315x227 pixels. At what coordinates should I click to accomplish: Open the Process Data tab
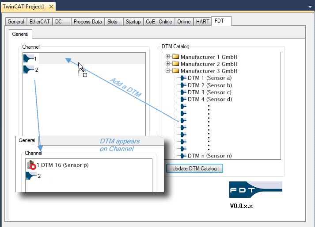tap(87, 22)
